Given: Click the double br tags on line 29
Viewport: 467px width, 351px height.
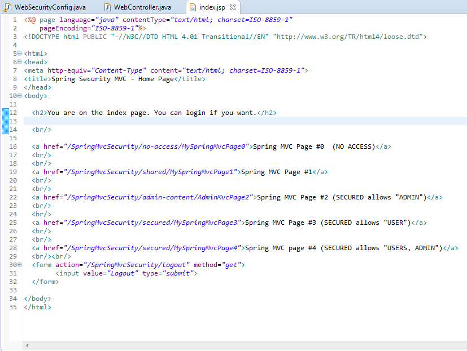Looking at the screenshot, I should (x=51, y=256).
